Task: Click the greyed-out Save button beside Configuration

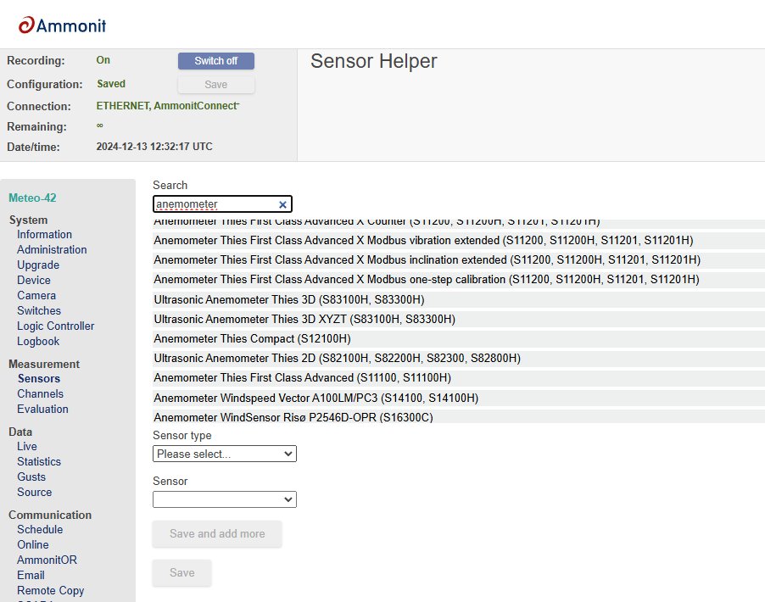Action: [215, 85]
